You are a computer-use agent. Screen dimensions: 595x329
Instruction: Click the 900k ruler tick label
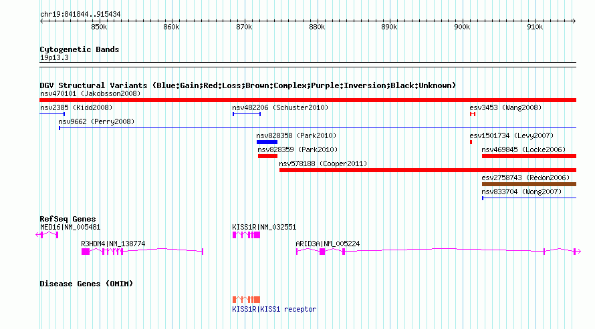[x=462, y=27]
